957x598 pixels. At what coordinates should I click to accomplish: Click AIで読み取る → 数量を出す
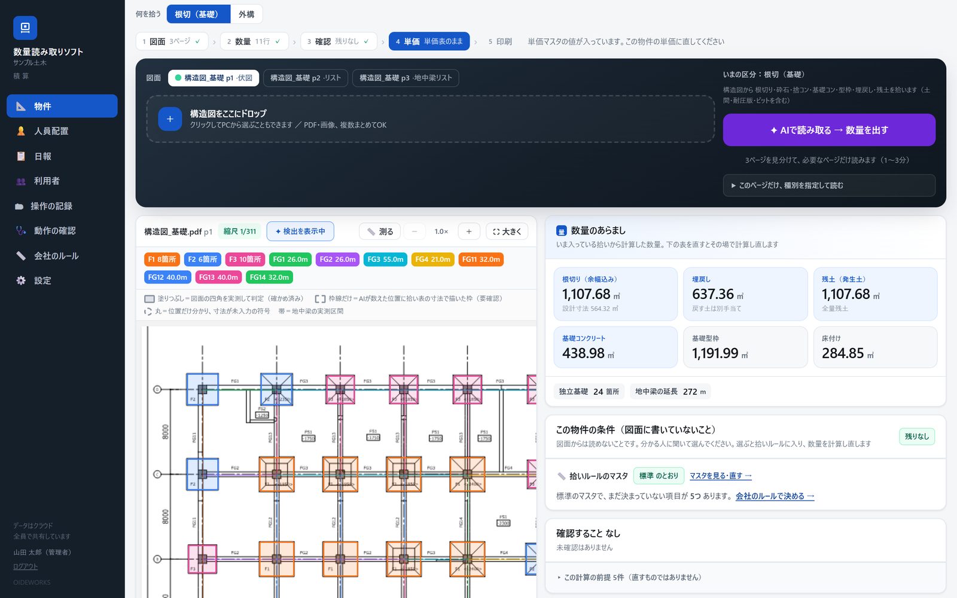tap(829, 130)
